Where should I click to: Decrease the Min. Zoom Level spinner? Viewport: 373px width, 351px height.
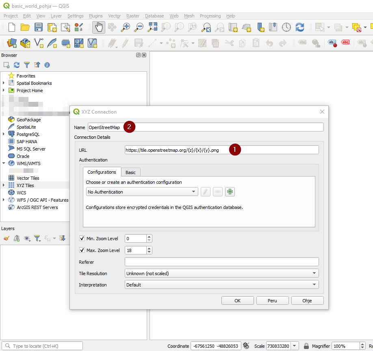[x=149, y=240]
